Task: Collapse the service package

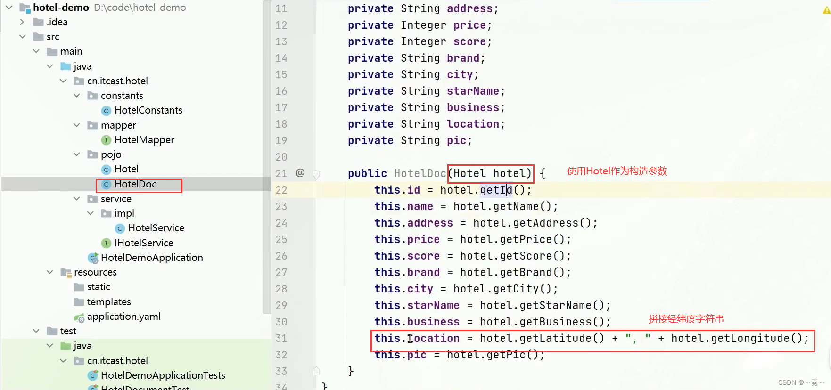Action: [x=77, y=198]
